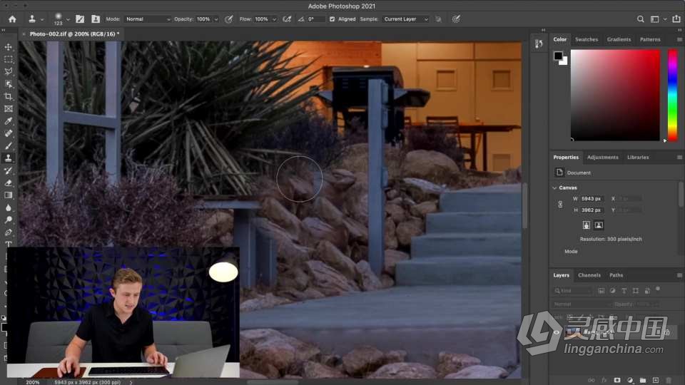Open the Properties panel menu

point(679,158)
